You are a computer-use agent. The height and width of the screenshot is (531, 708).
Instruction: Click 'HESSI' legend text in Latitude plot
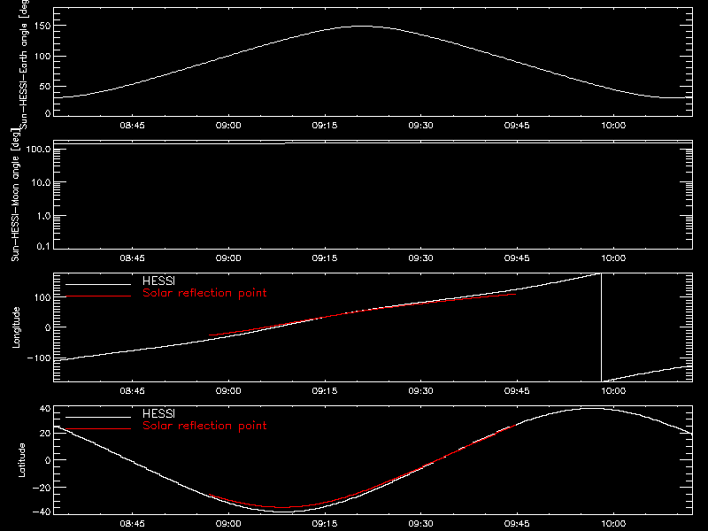pos(159,413)
